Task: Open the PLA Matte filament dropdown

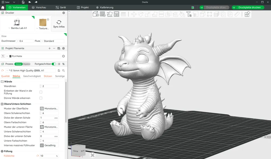Action: pos(34,56)
